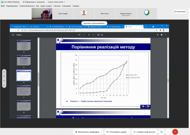Image resolution: width=190 pixels, height=135 pixels.
Task: Click the zoom-in icon on left annotation panel
Action: click(x=4, y=81)
